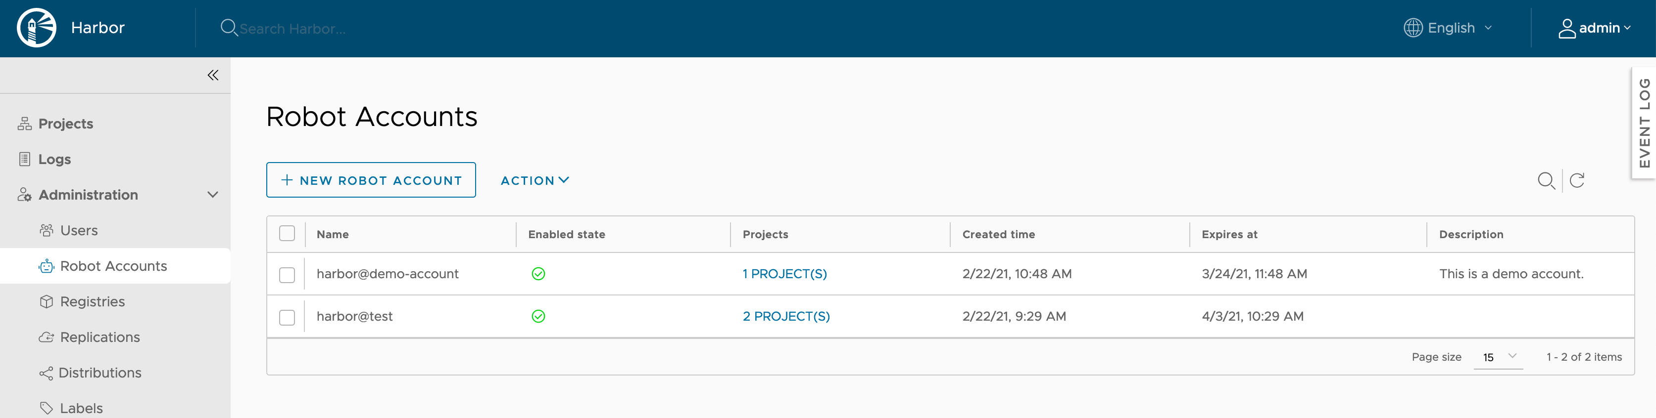This screenshot has width=1656, height=418.
Task: Collapse the Administration section chevron
Action: [x=213, y=195]
